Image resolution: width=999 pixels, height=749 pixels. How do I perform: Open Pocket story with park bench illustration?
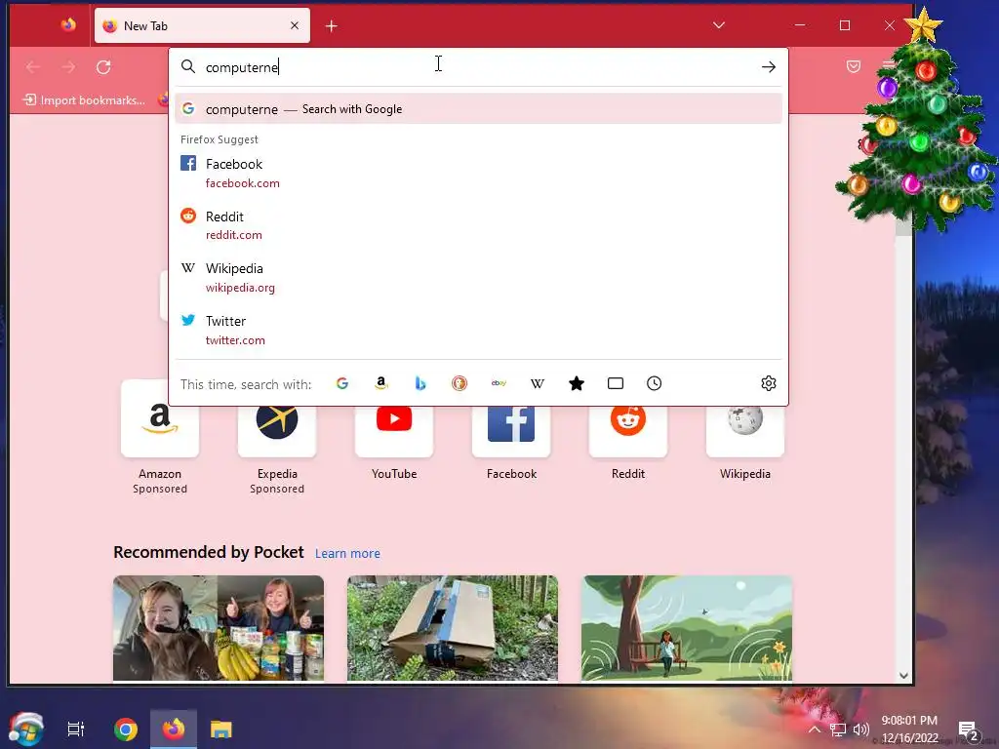[687, 628]
